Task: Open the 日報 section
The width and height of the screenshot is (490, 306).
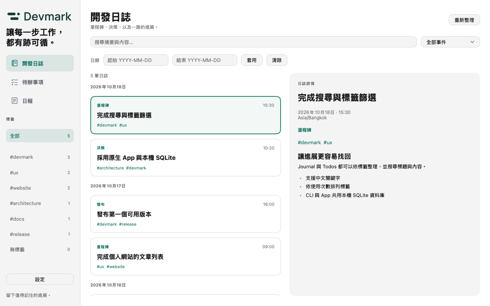Action: coord(40,101)
